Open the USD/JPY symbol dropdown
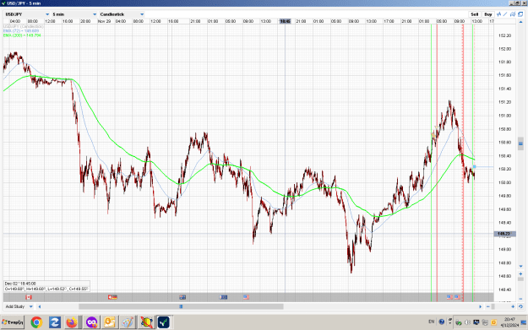528x330 pixels. point(27,14)
